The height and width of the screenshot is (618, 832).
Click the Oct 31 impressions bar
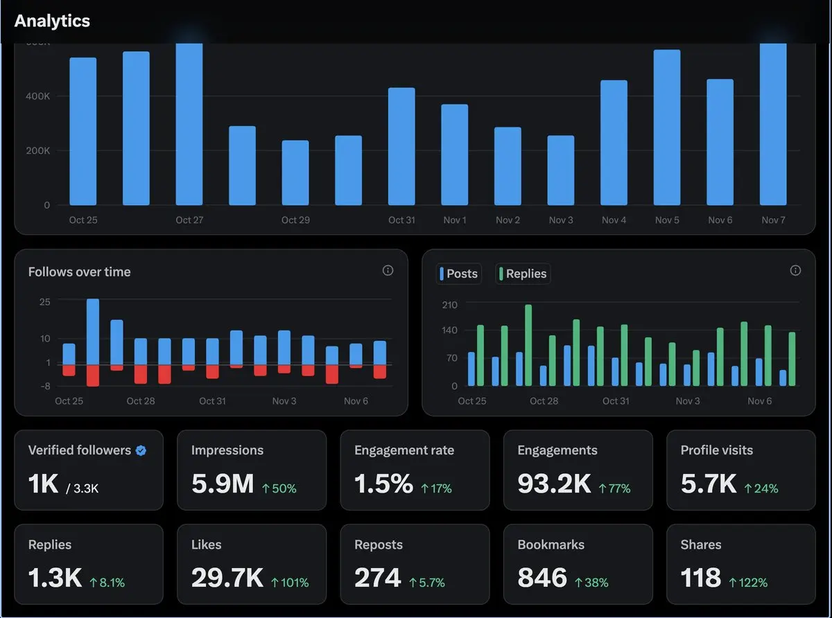(x=401, y=146)
